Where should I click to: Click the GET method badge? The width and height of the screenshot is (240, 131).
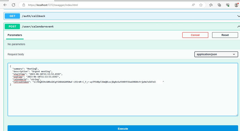coord(12,16)
